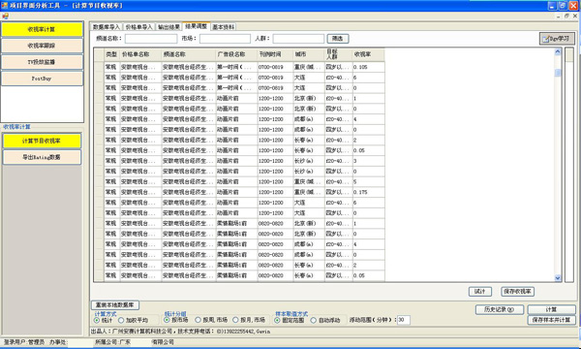Click the 筛选 filter button

pyautogui.click(x=338, y=39)
